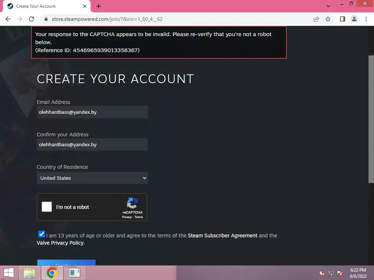Check the I'm not a robot box
The height and width of the screenshot is (280, 374).
tap(47, 207)
